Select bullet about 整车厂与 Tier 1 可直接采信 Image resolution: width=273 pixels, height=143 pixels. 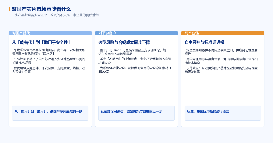(x=132, y=52)
